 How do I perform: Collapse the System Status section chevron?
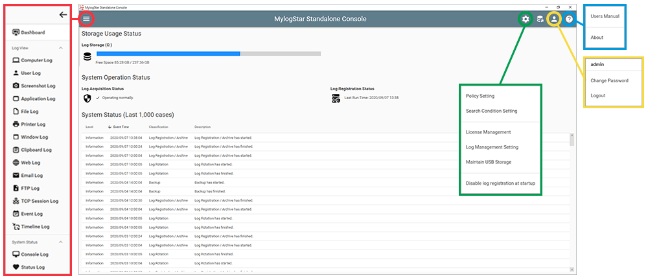pos(61,242)
